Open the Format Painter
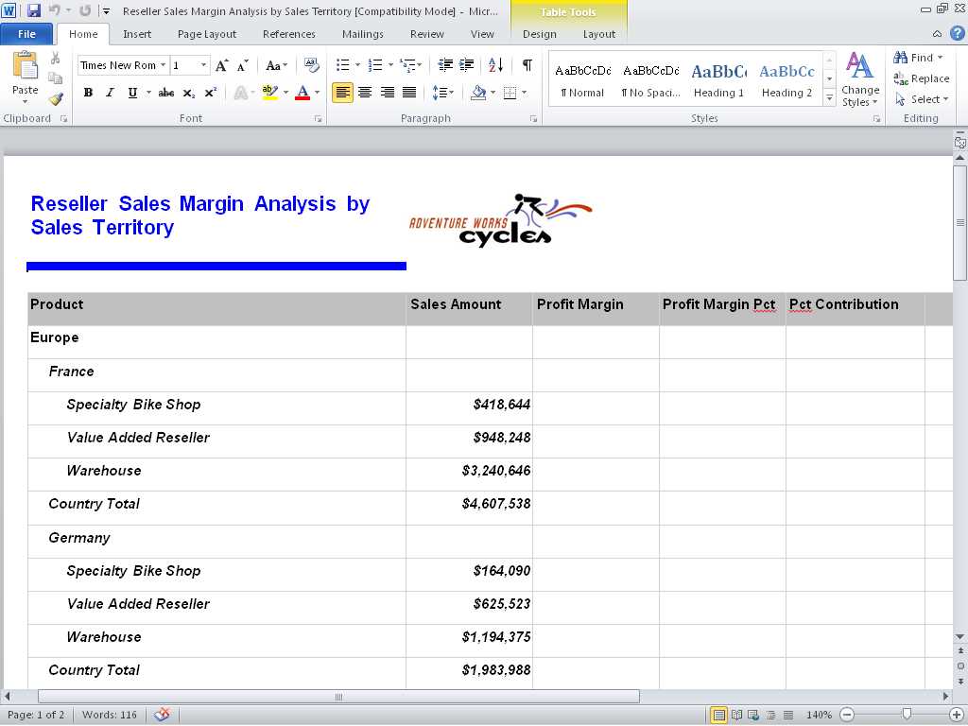Image resolution: width=968 pixels, height=726 pixels. click(57, 98)
